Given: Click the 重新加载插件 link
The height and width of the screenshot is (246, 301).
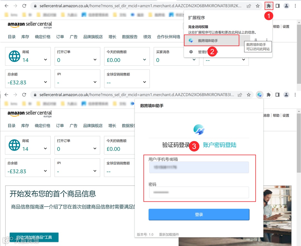Looking at the screenshot, I should (170, 235).
